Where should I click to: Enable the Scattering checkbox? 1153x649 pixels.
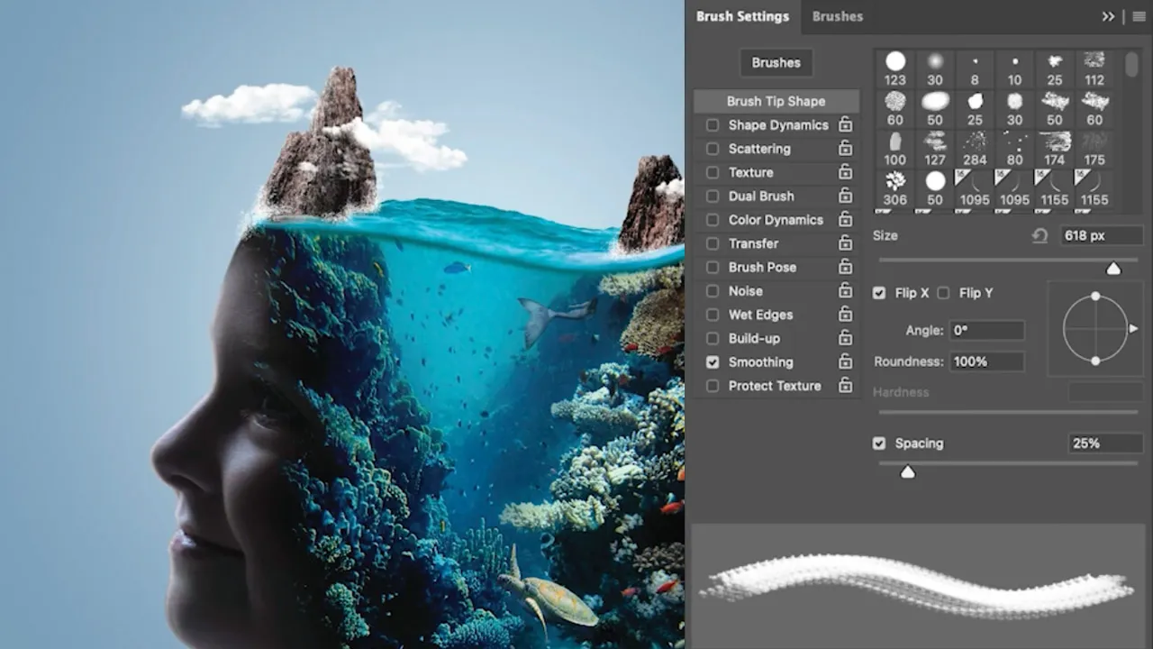click(x=713, y=149)
